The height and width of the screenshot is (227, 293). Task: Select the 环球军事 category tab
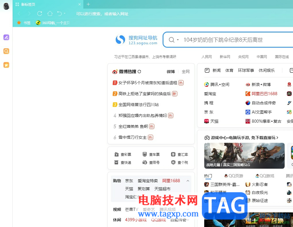tap(246, 70)
